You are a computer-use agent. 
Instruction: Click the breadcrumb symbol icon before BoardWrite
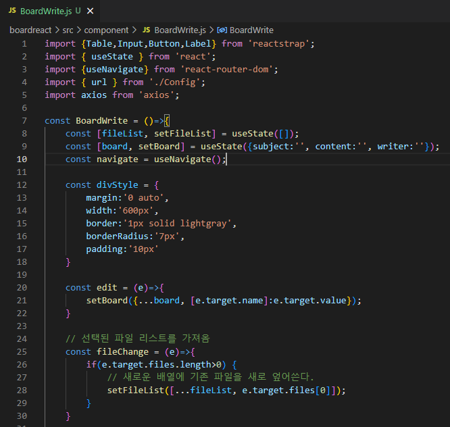[x=222, y=30]
